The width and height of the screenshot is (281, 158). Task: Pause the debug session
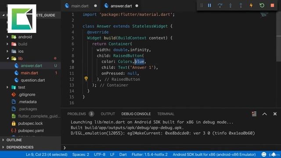tap(209, 5)
